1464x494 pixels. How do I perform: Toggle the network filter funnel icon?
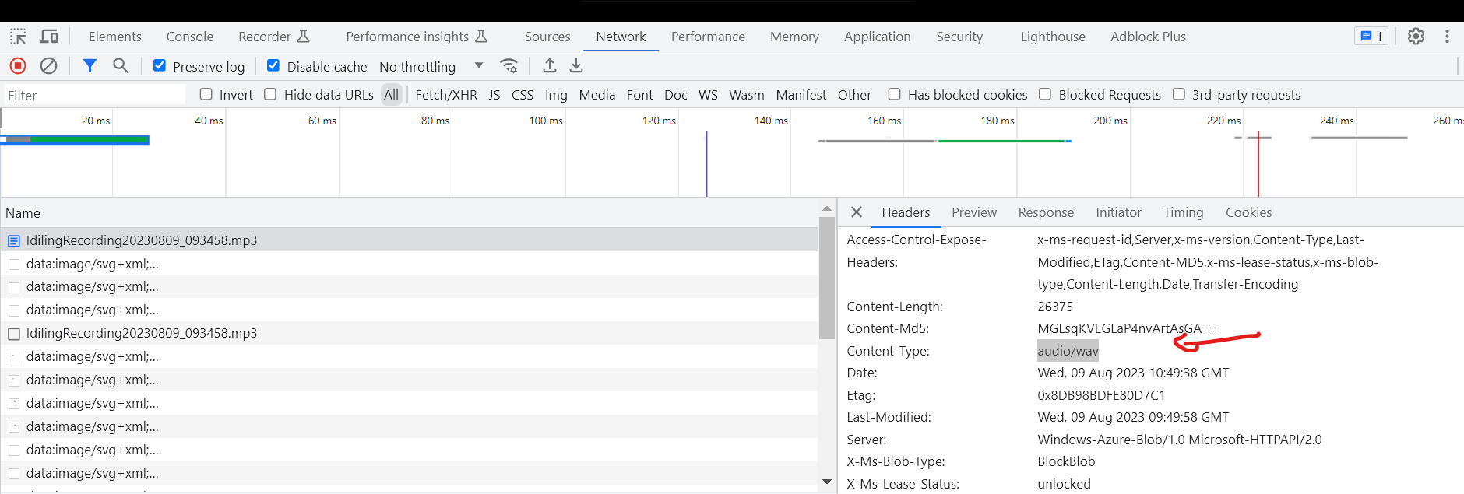click(x=90, y=66)
